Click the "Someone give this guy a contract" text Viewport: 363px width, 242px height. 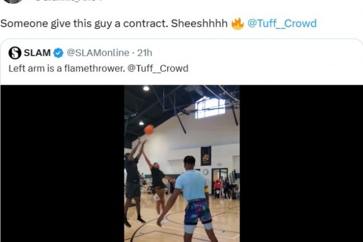[84, 23]
